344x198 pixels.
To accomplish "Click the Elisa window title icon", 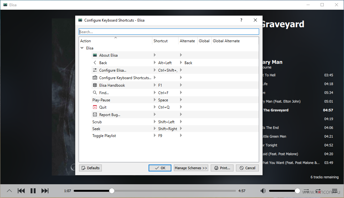I will pos(5,5).
